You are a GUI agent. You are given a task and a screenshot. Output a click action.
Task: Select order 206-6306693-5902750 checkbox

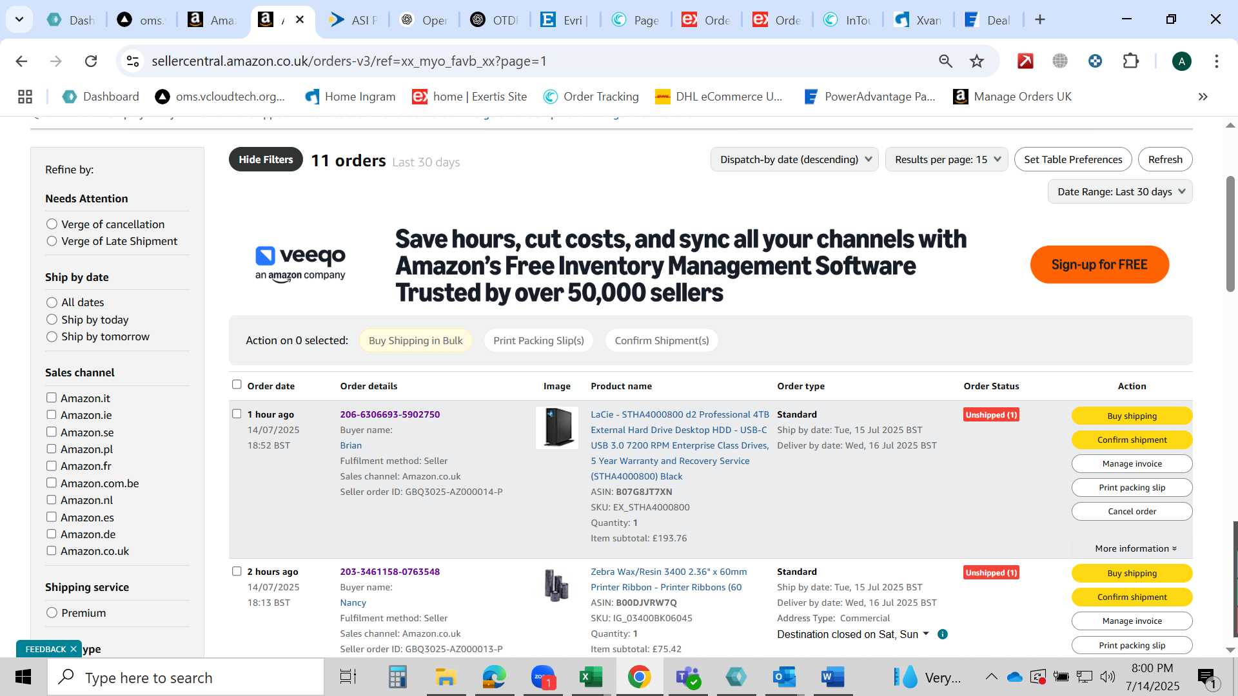pos(237,414)
